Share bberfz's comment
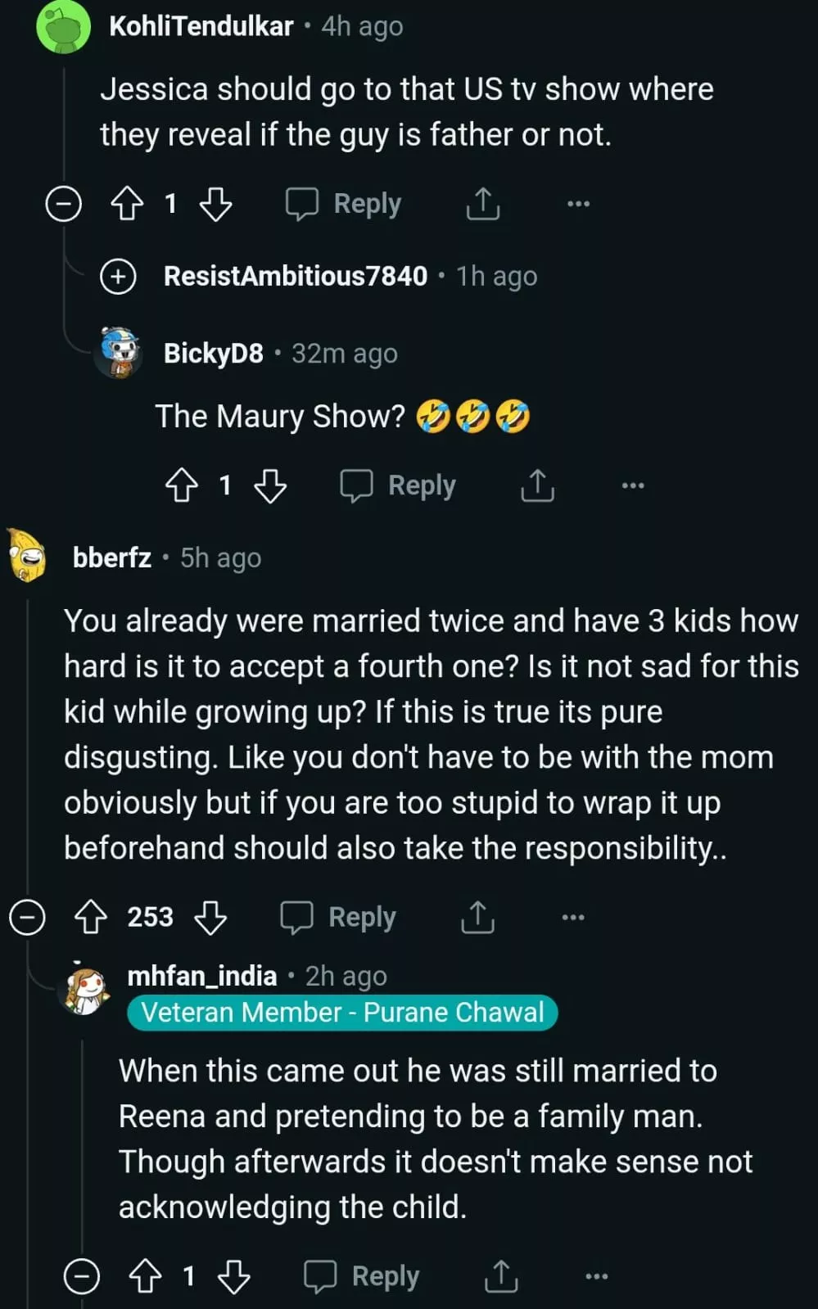This screenshot has height=1309, width=818. [477, 917]
